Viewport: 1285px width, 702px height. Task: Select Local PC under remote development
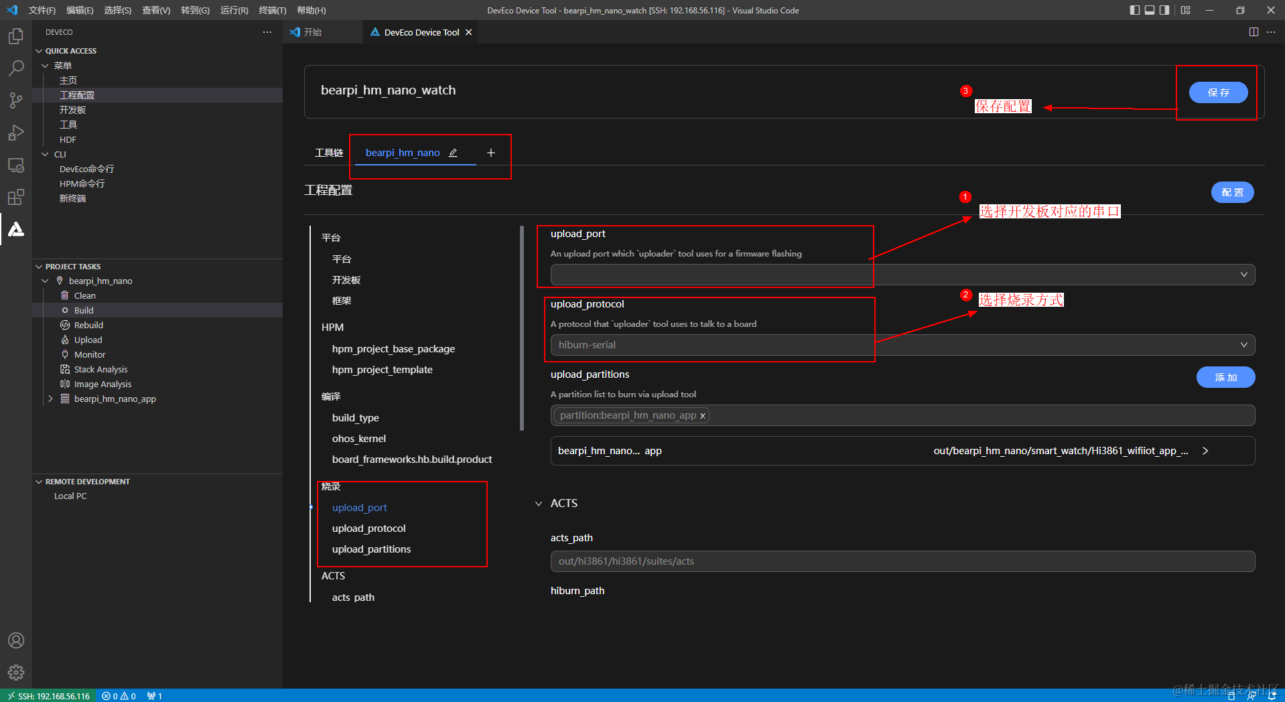click(x=70, y=496)
